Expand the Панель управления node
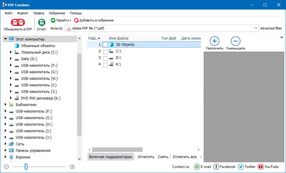This screenshot has height=173, width=286. [x=5, y=150]
